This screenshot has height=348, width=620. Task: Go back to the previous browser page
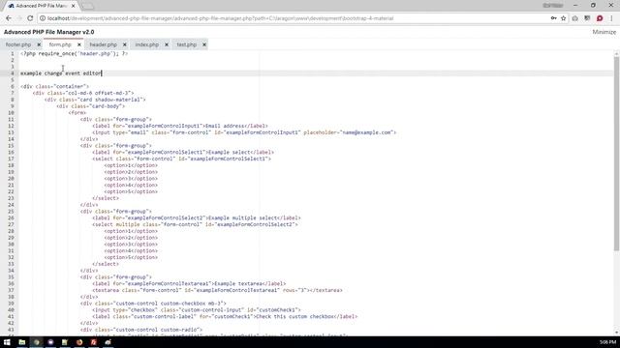[x=9, y=18]
